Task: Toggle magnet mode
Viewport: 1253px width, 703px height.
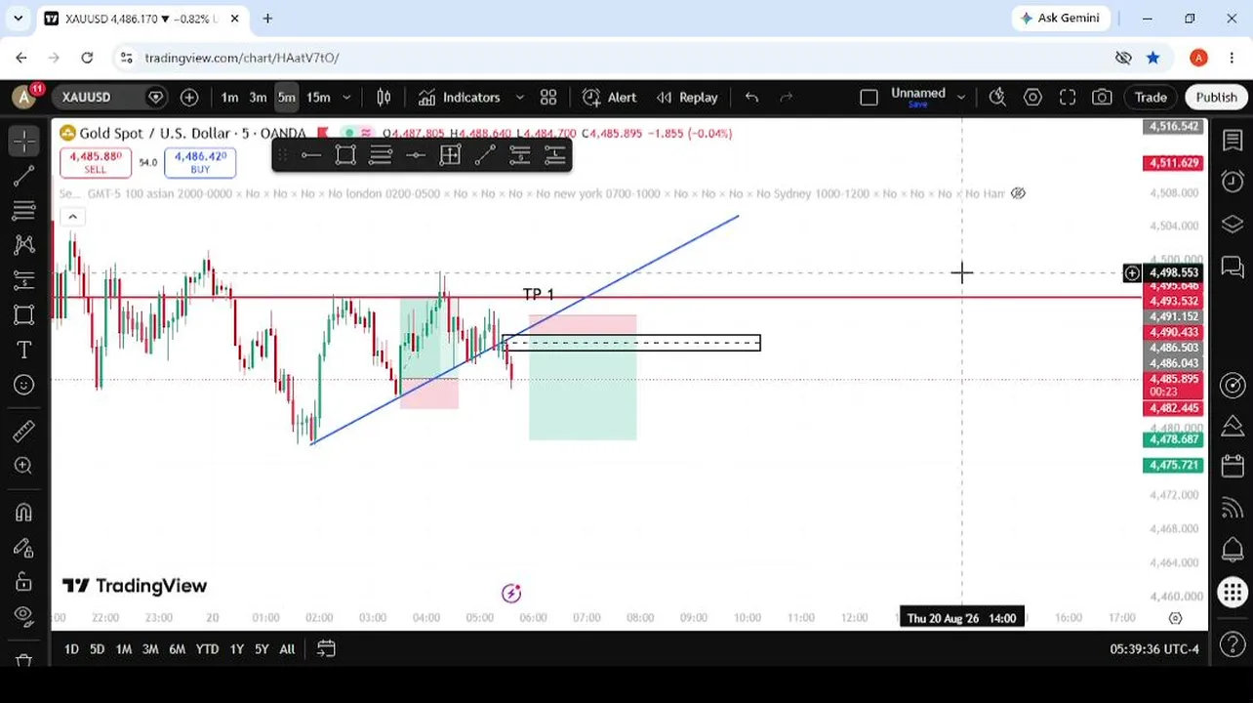Action: 24,513
